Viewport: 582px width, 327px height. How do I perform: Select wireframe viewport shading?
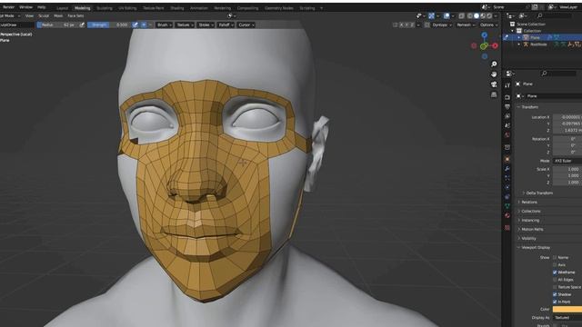pyautogui.click(x=470, y=16)
